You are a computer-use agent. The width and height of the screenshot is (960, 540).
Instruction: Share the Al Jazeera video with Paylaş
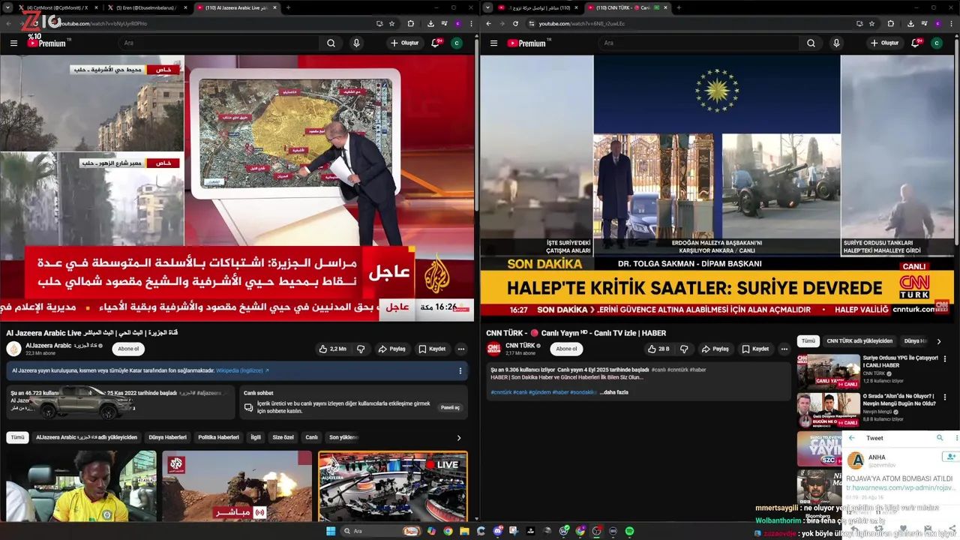[x=392, y=349]
